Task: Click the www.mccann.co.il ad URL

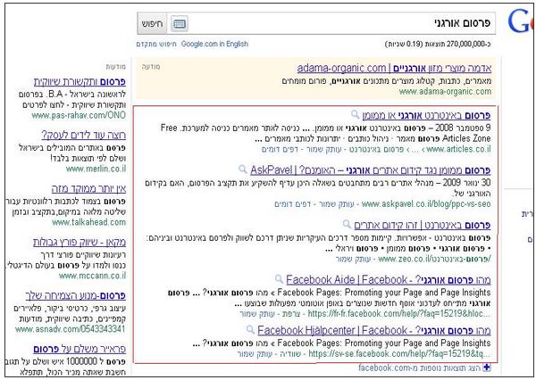Action: (92, 276)
